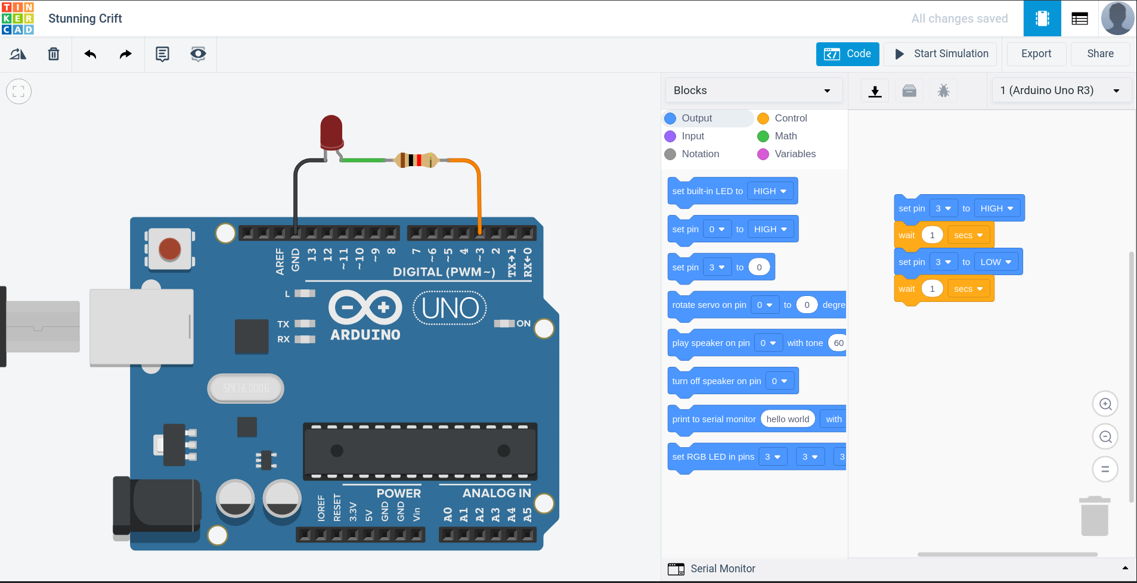Open second pin dropdown in set RGB LED block

point(810,457)
